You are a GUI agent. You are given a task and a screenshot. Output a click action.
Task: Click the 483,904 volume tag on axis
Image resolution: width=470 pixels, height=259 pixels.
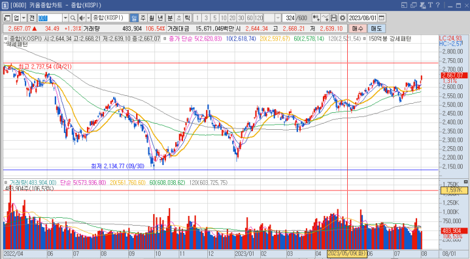(x=454, y=230)
